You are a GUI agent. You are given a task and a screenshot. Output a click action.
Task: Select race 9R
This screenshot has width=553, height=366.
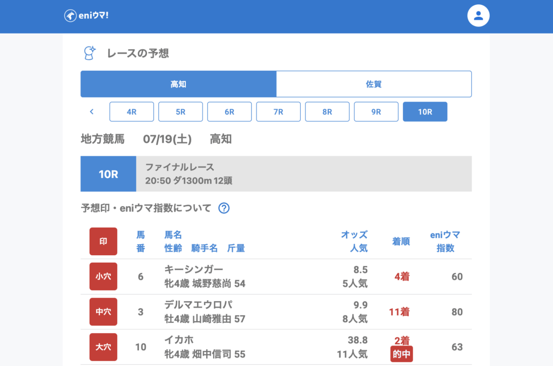(x=376, y=112)
